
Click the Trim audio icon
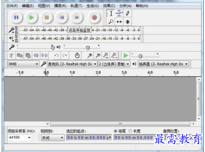(36, 55)
